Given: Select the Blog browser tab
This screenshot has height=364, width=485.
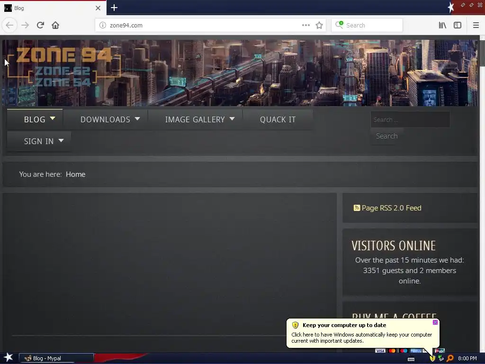Looking at the screenshot, I should 53,8.
